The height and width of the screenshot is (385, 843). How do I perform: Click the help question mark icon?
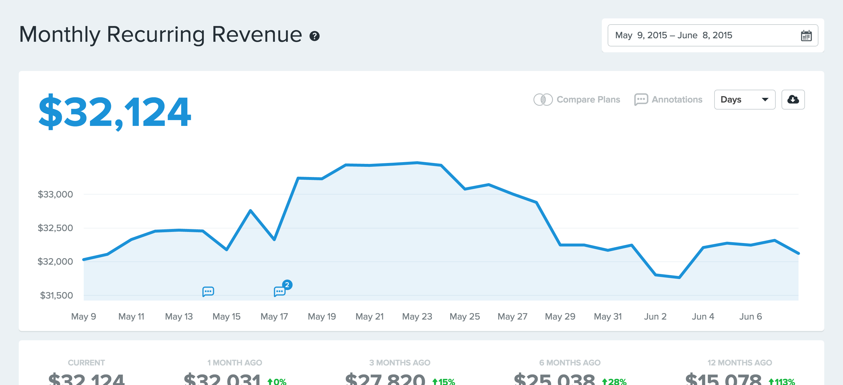point(314,36)
